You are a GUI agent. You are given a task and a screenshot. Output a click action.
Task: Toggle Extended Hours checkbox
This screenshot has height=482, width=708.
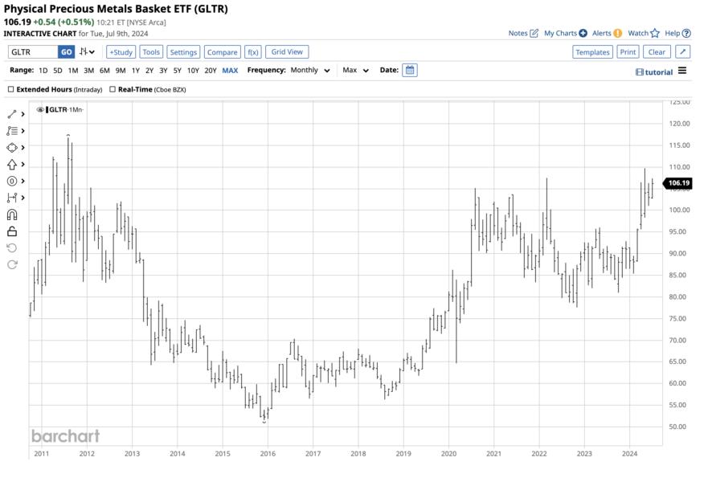[x=10, y=89]
